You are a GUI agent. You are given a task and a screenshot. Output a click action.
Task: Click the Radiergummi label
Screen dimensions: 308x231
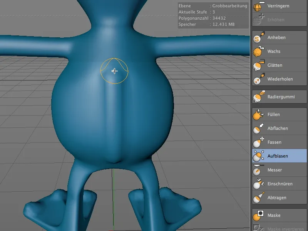pos(281,97)
